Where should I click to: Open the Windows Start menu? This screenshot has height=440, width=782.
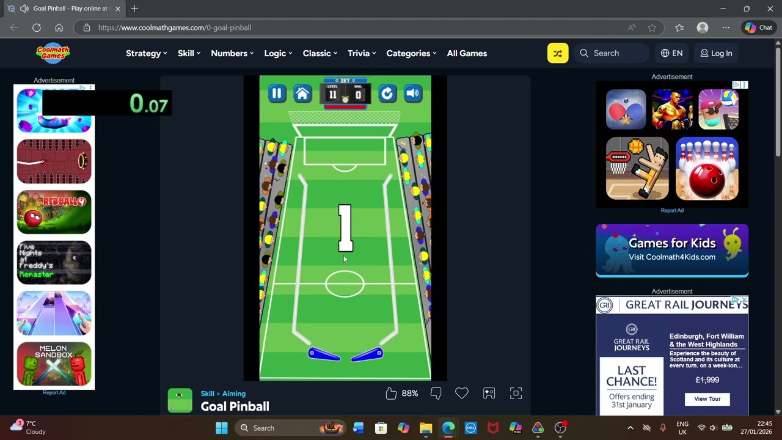point(222,428)
